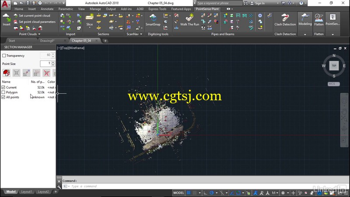Open the PointSense help panel button
350x197 pixels.
[332, 20]
